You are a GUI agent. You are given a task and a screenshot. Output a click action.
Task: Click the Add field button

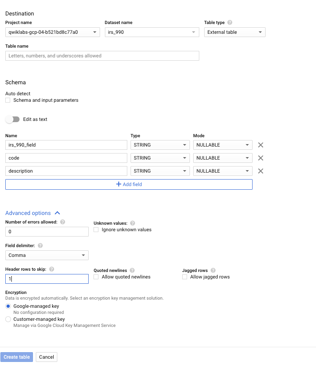pos(129,184)
